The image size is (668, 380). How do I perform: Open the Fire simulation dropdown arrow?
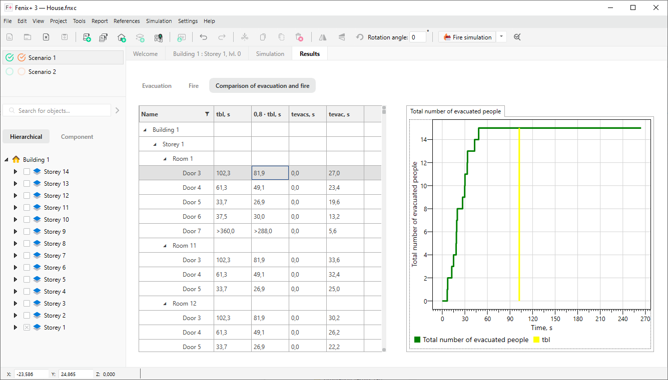tap(501, 36)
